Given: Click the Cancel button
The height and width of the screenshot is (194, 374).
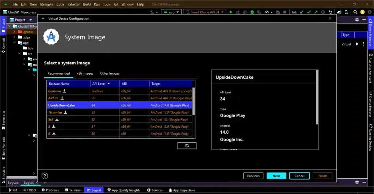Looking at the screenshot, I should click(299, 176).
